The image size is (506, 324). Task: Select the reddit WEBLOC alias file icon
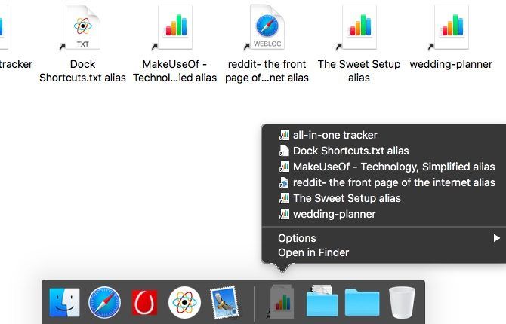[x=267, y=27]
